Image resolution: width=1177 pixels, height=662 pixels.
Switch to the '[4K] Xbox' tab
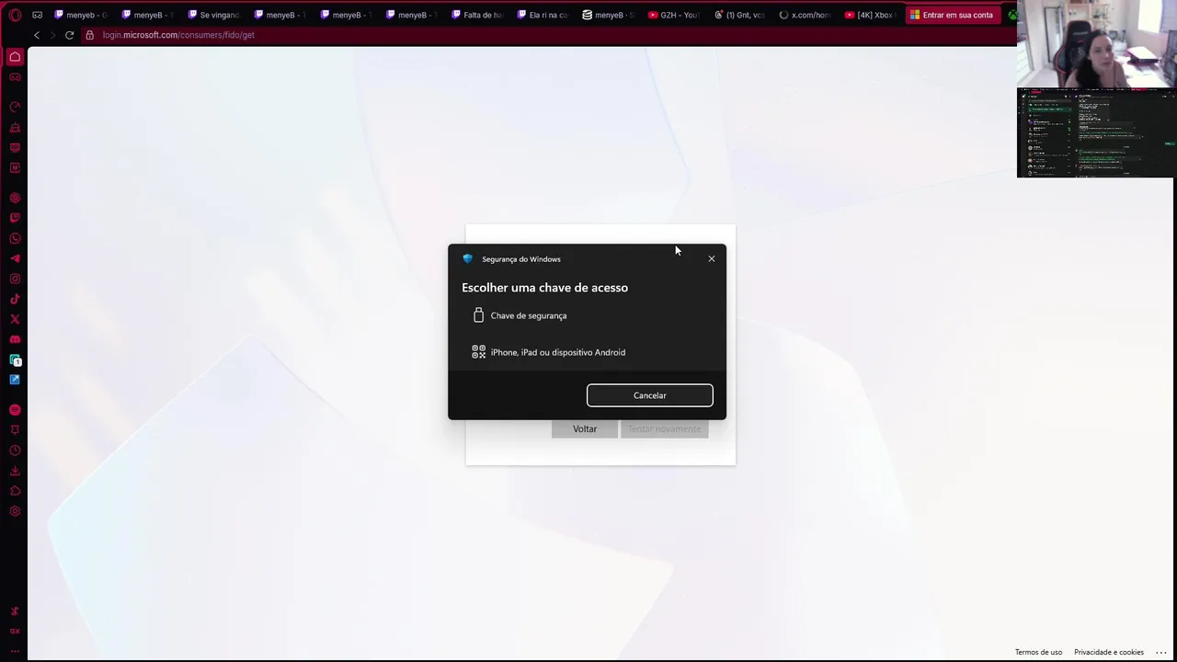pos(871,15)
